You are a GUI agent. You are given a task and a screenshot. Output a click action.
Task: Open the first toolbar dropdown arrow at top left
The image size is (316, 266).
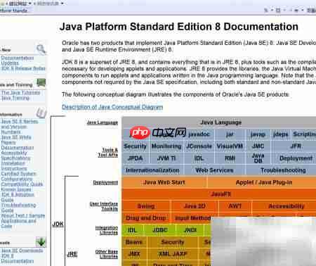29,4
